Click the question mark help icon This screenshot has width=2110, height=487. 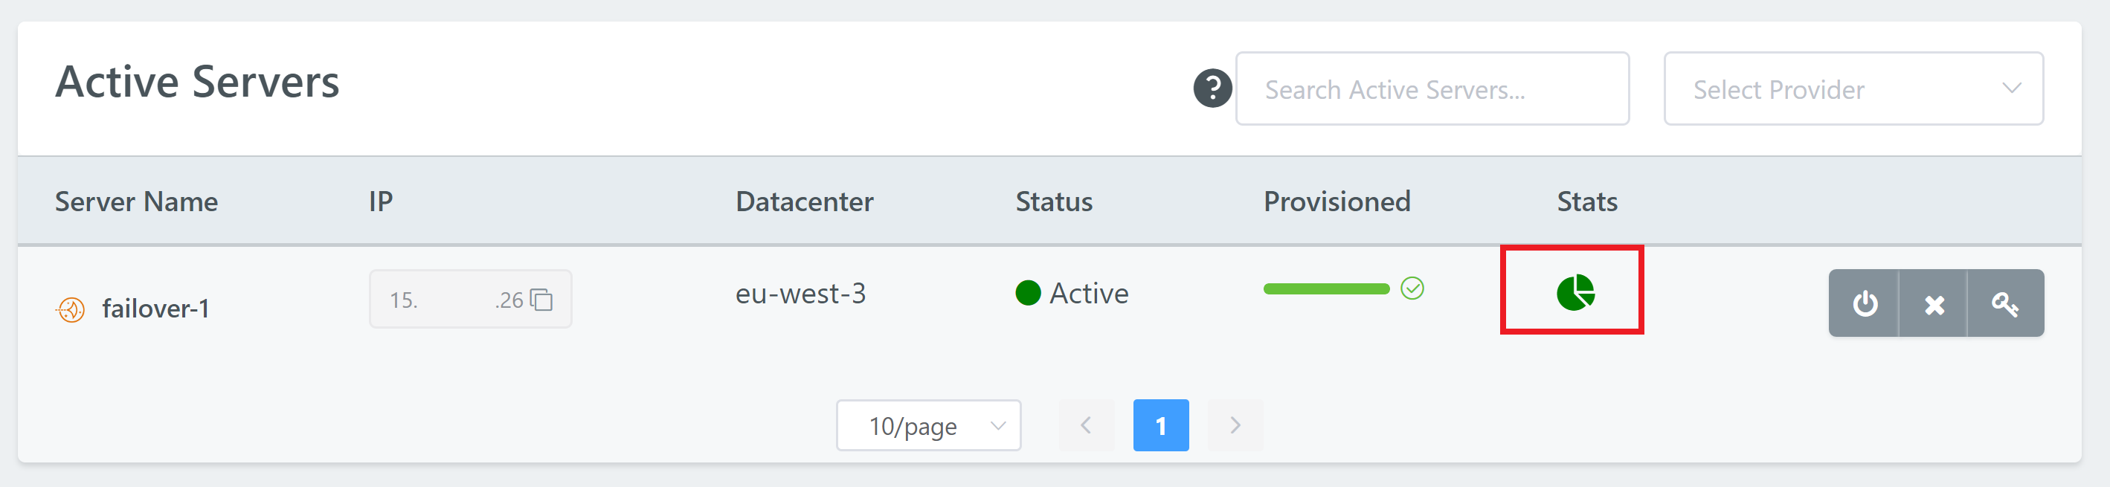point(1212,88)
